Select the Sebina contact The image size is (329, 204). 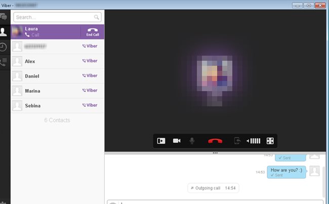click(58, 106)
